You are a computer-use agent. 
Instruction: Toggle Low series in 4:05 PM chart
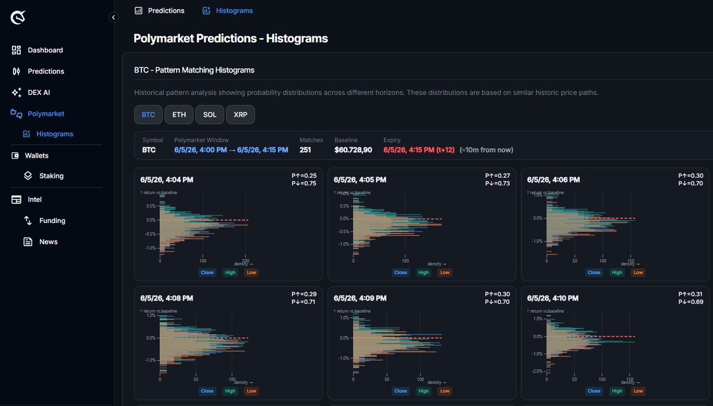(444, 273)
